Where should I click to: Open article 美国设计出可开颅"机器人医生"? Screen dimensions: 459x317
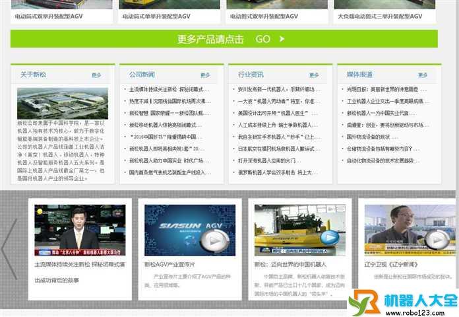click(x=278, y=113)
